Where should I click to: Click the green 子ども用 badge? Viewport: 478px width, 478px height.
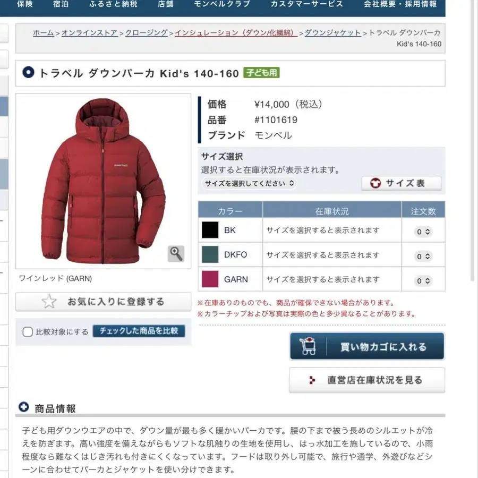pyautogui.click(x=261, y=73)
